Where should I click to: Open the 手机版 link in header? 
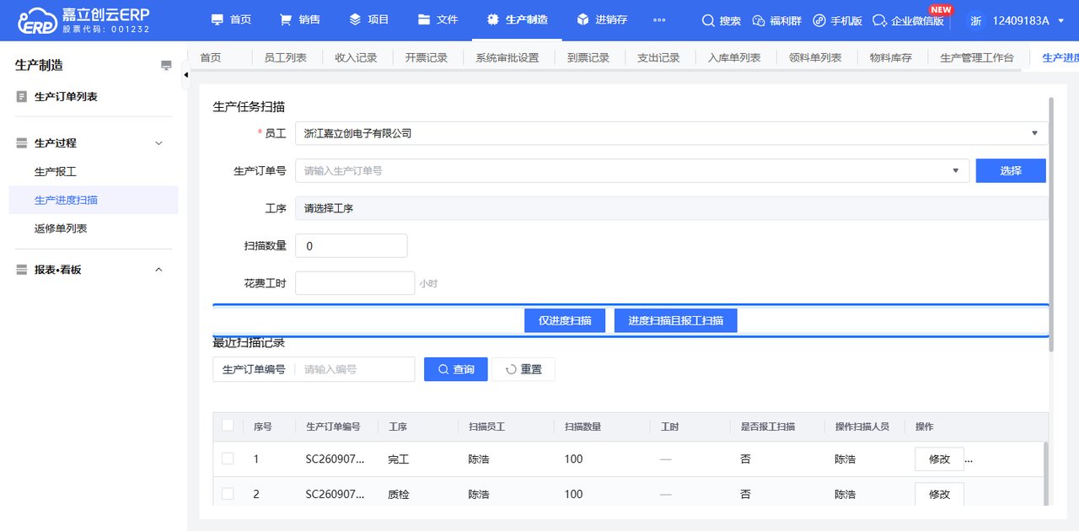(837, 20)
